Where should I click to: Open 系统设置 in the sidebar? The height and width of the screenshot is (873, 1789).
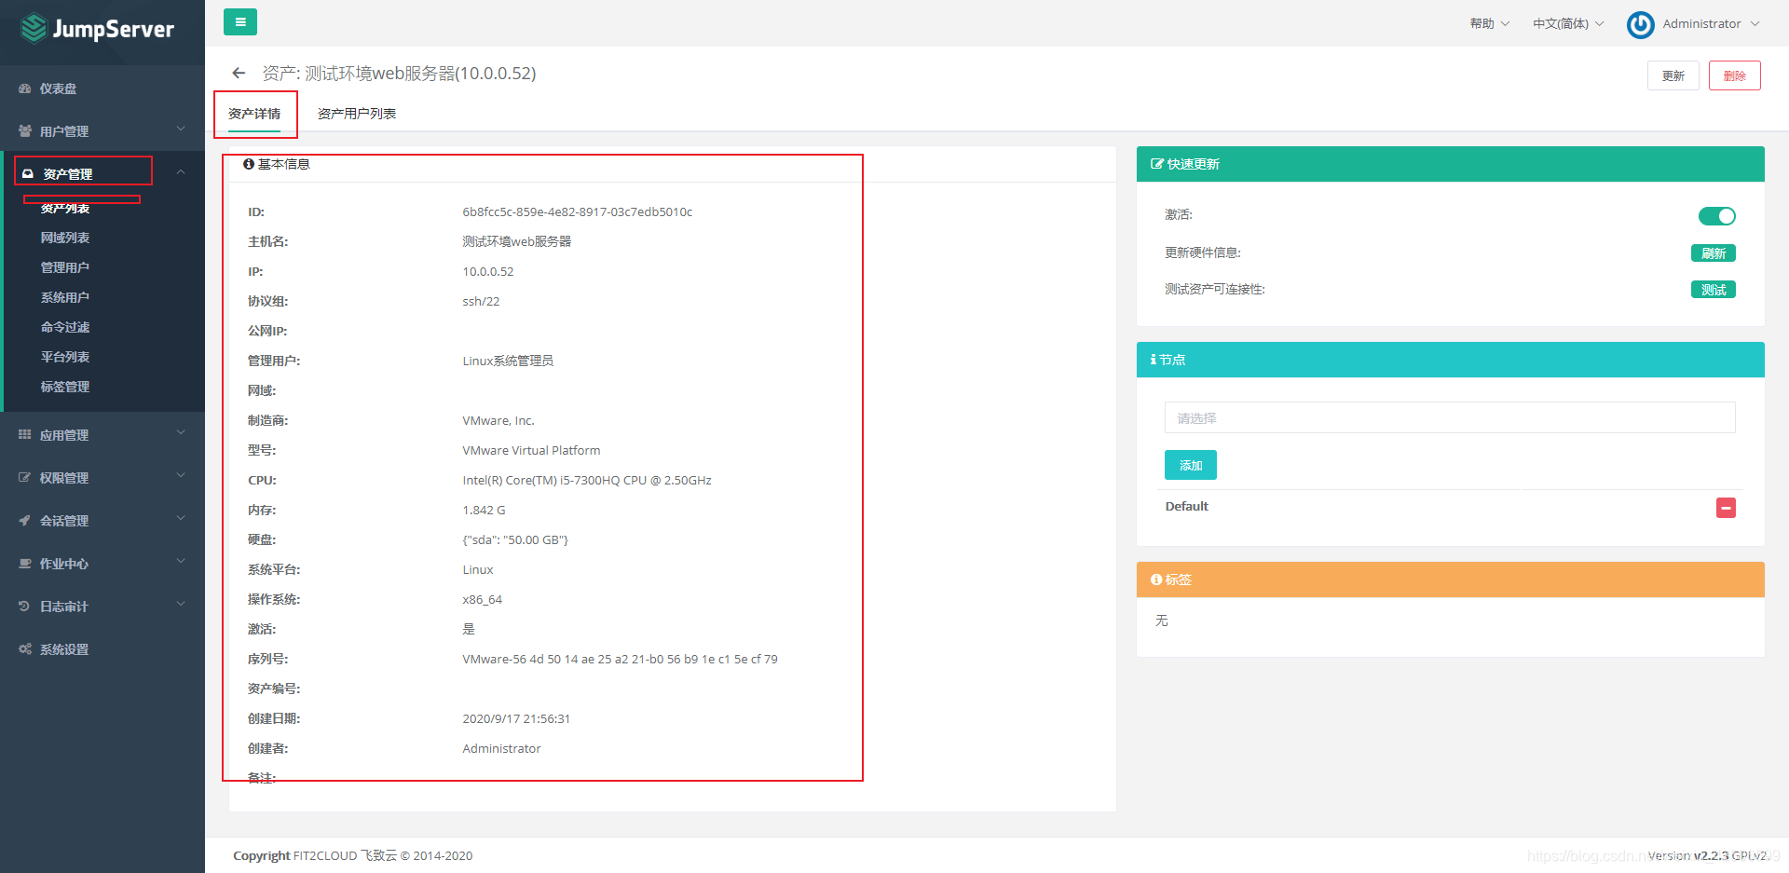pos(64,649)
